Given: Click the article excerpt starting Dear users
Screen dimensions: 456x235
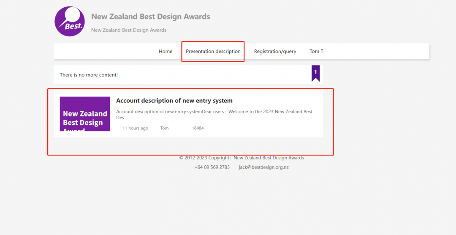Looking at the screenshot, I should point(214,115).
